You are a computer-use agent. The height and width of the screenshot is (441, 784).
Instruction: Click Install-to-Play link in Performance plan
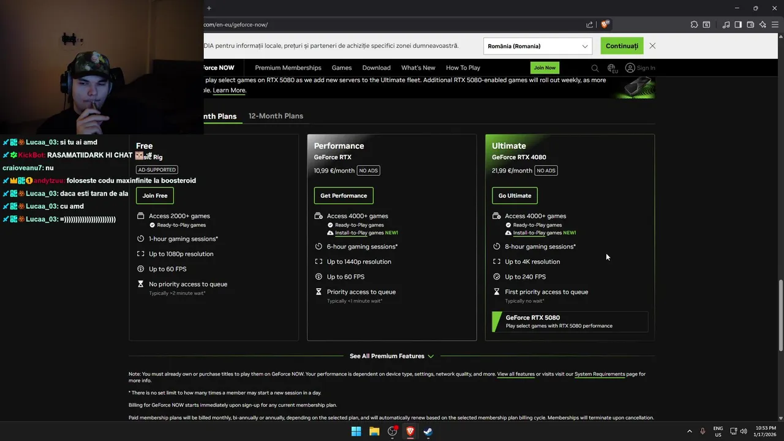point(351,233)
